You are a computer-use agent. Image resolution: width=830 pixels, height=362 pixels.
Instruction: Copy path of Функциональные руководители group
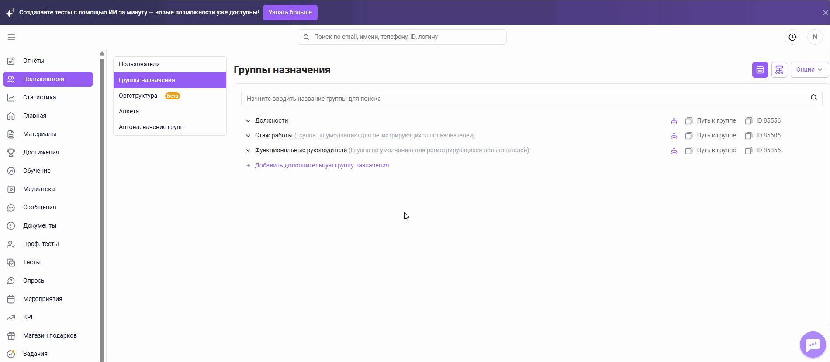click(689, 150)
